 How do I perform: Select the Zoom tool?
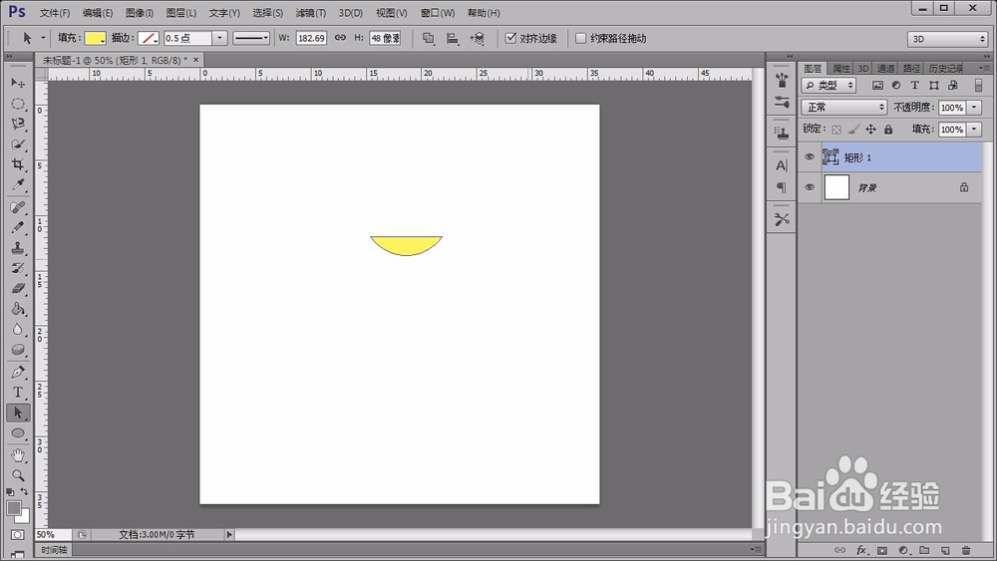click(x=18, y=476)
